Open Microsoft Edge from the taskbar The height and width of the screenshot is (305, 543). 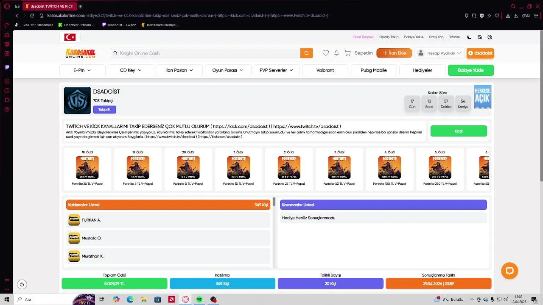click(130, 299)
